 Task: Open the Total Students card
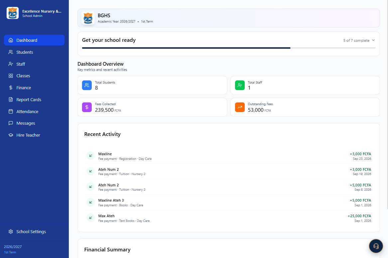coord(152,85)
